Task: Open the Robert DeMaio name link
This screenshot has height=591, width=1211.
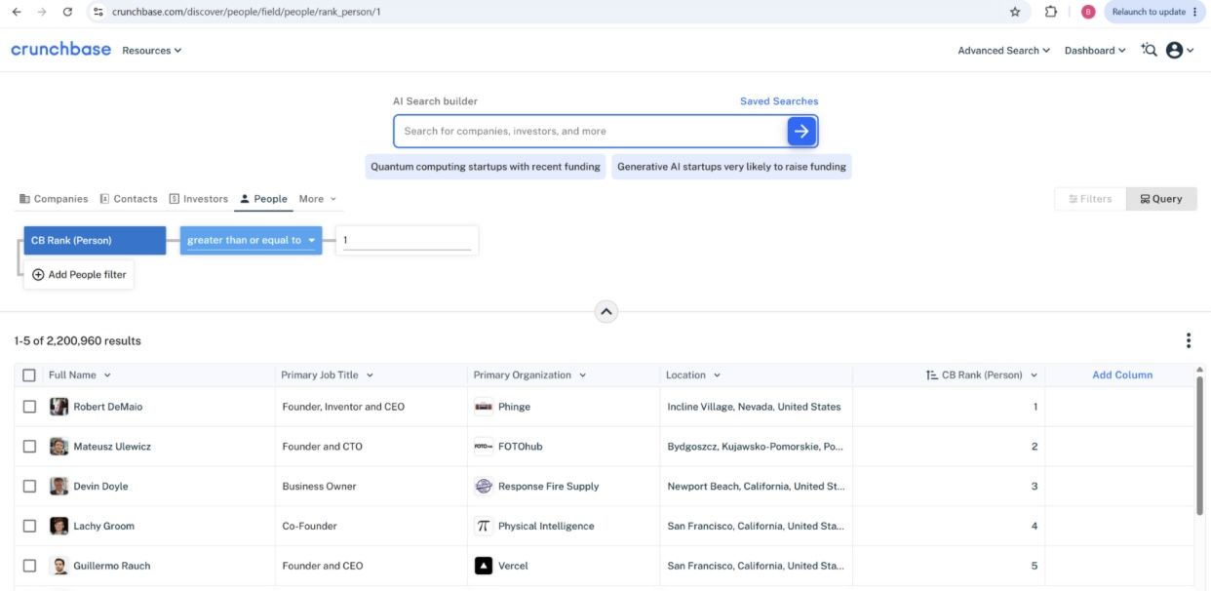Action: 108,407
